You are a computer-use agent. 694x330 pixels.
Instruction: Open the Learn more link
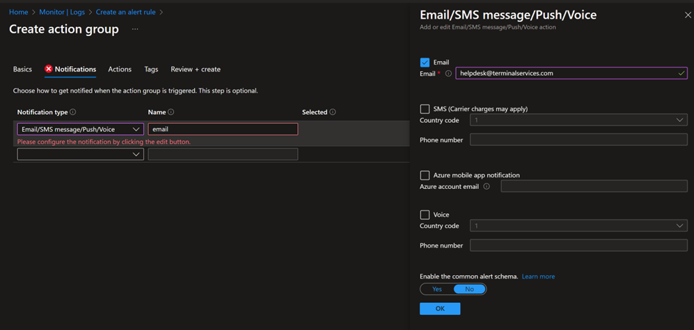click(538, 277)
